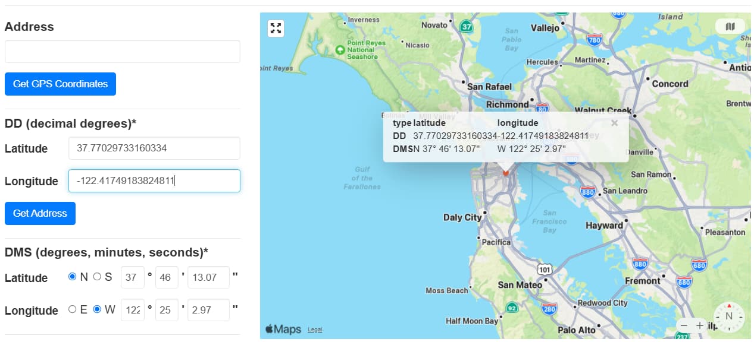Image resolution: width=754 pixels, height=342 pixels.
Task: Click the red location marker pin
Action: (x=506, y=171)
